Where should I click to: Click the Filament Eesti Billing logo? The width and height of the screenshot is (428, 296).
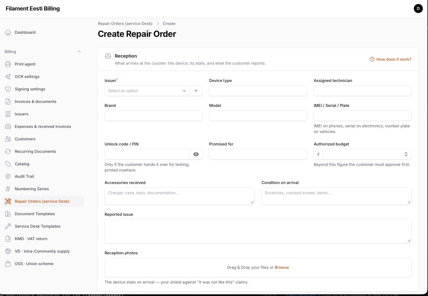click(33, 9)
